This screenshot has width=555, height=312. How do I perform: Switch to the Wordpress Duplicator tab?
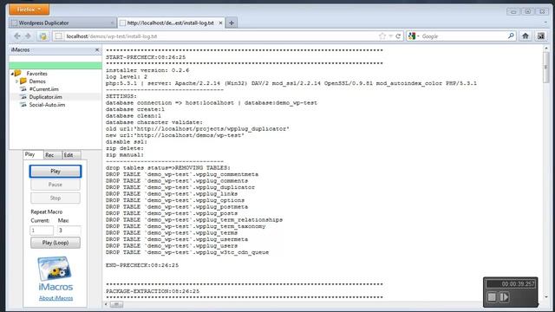point(62,23)
